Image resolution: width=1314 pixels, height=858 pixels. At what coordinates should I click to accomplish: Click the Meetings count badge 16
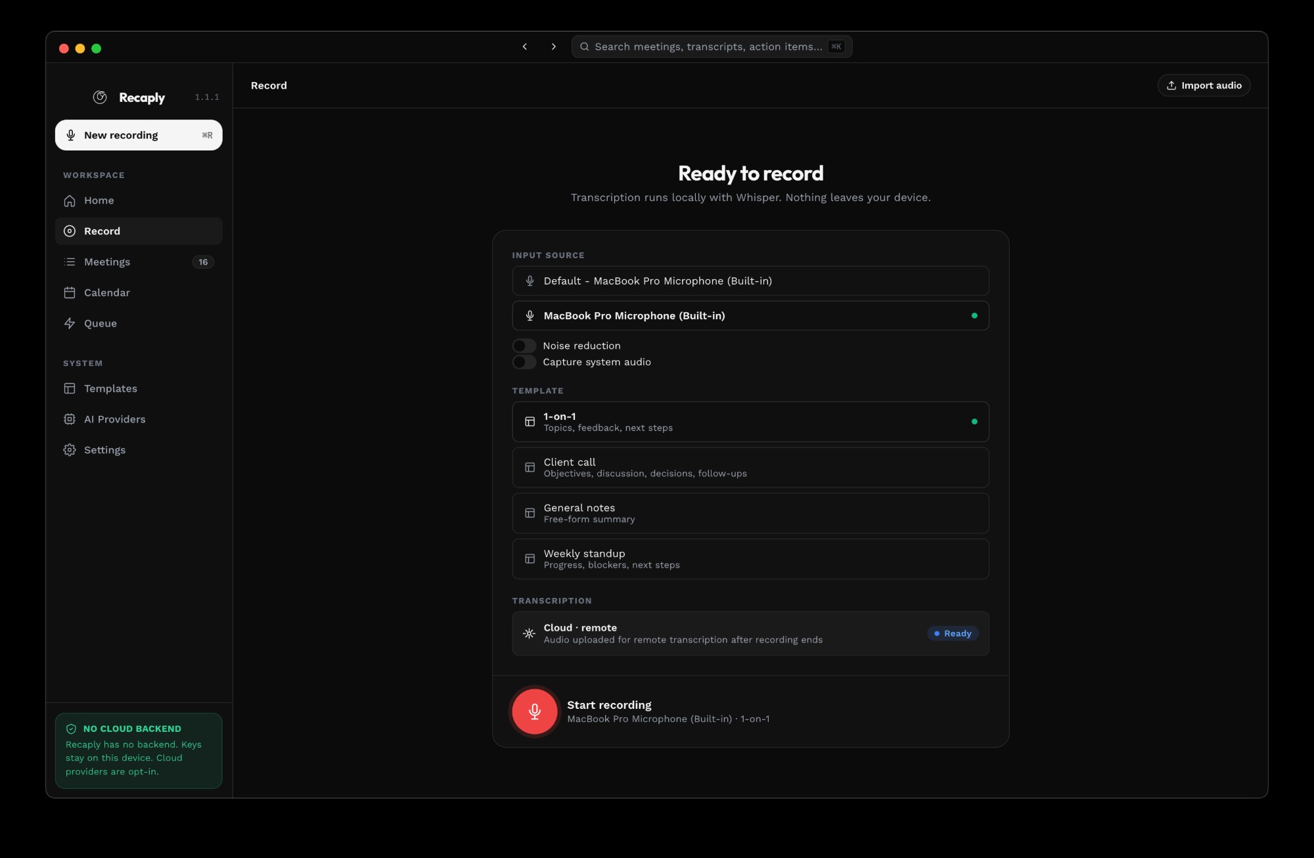pos(203,262)
